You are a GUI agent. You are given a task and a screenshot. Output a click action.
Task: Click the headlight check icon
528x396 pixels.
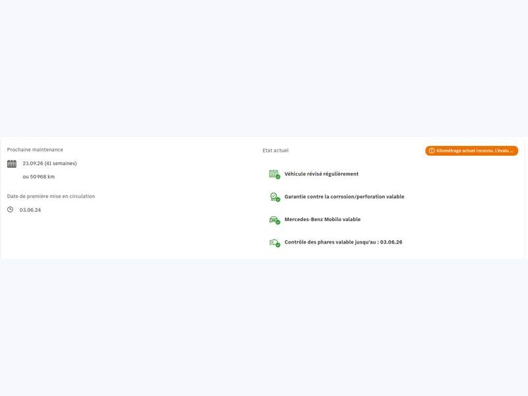point(274,242)
